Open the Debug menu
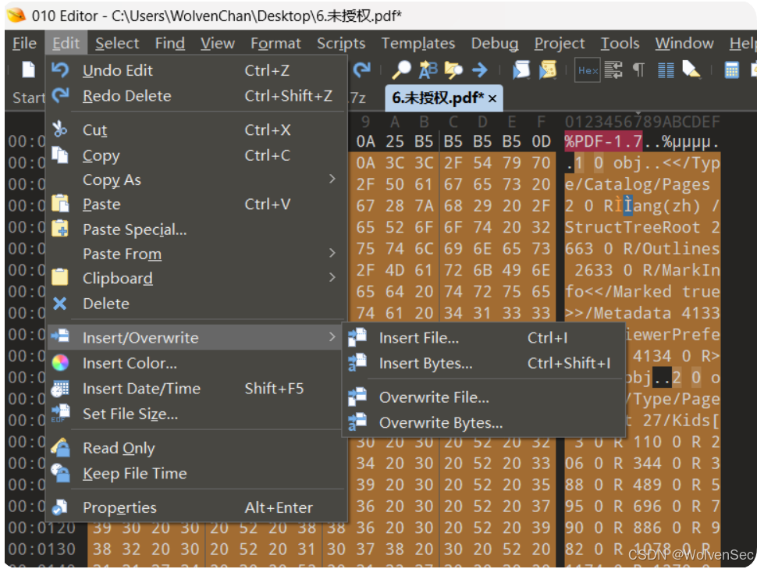 tap(494, 43)
